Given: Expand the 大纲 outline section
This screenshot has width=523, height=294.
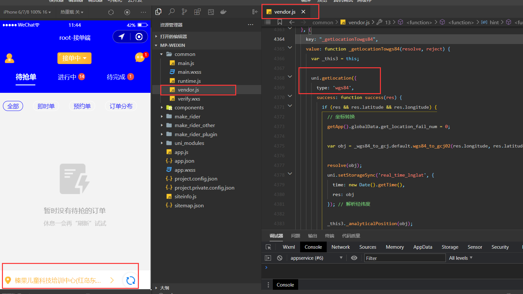Looking at the screenshot, I should [x=164, y=288].
